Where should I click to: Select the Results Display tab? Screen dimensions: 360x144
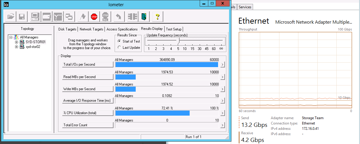[x=152, y=29]
